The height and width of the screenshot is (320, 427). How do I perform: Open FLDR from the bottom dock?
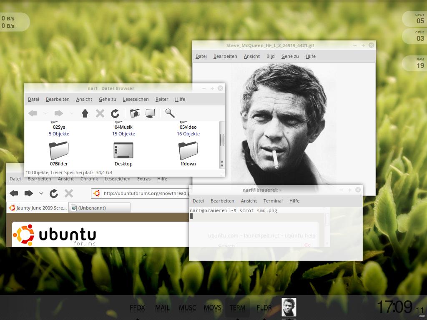pos(264,308)
